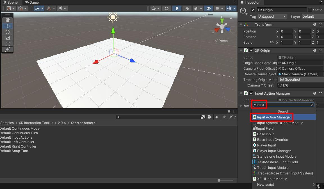This screenshot has width=324, height=189.
Task: Select the Scale tool in scene toolbar
Action: click(x=8, y=38)
